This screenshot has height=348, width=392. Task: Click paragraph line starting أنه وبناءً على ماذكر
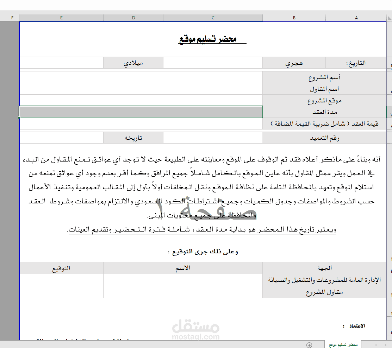pyautogui.click(x=201, y=159)
